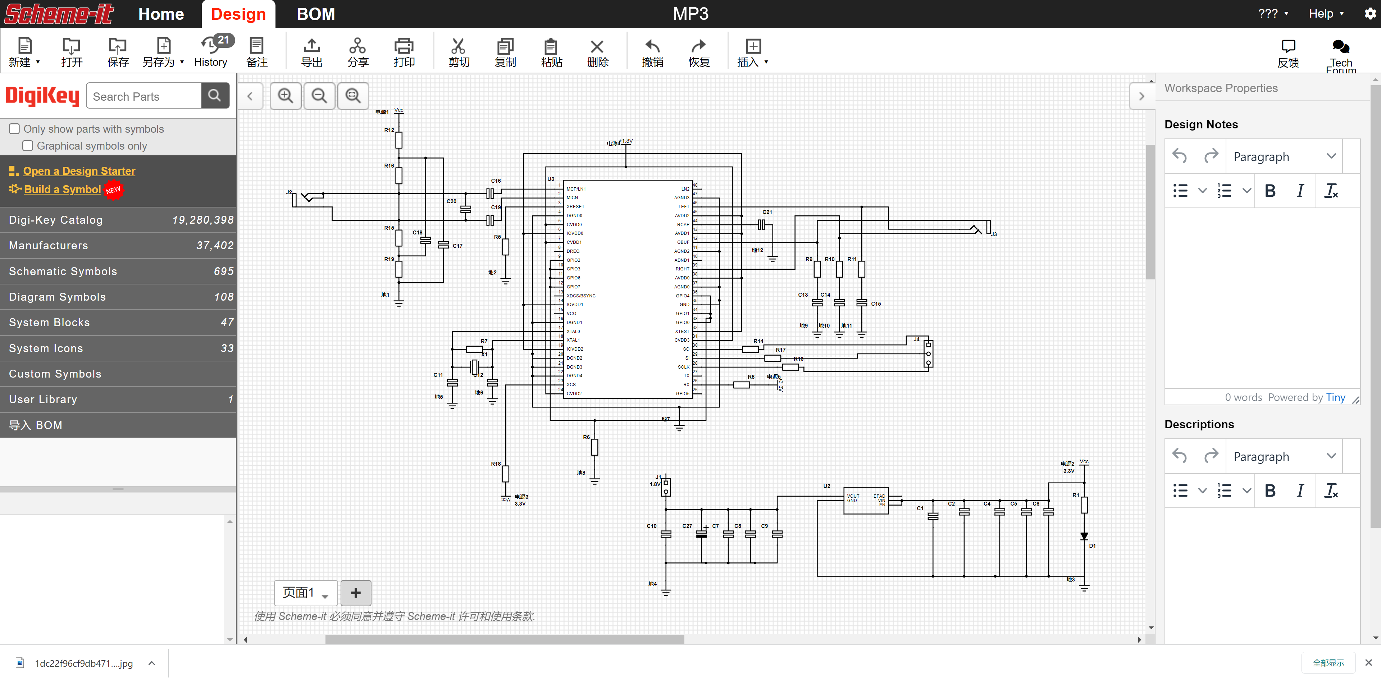Click the Tiny powered-by link
1381x680 pixels.
tap(1335, 397)
